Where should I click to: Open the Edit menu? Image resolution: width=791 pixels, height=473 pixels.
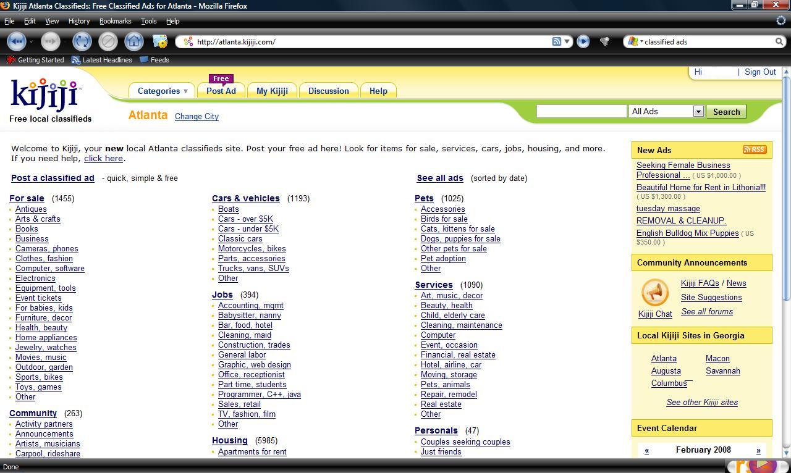point(30,21)
